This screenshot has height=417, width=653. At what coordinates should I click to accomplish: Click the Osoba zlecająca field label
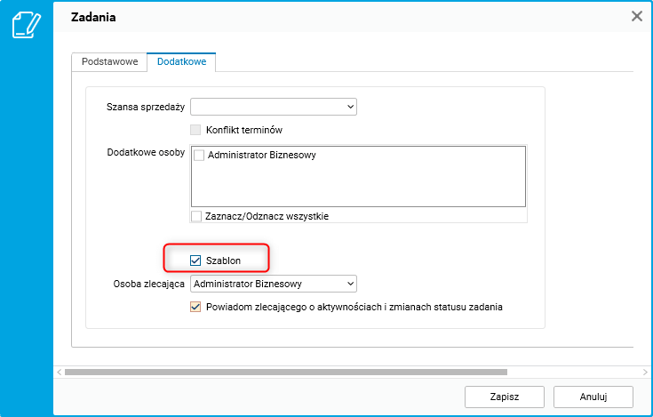[148, 285]
